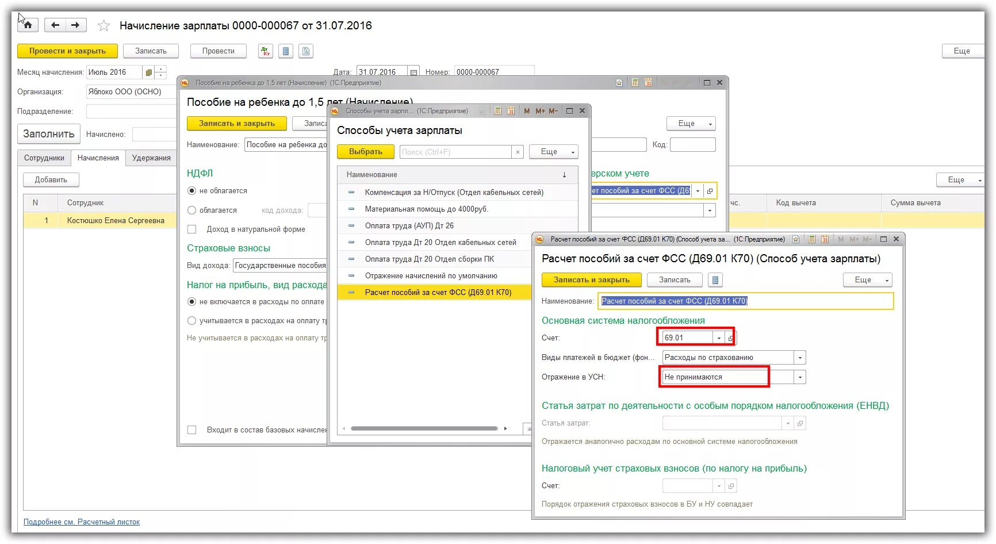
Task: Open the selected method form beside пособий за счет ФСС
Action: [710, 191]
